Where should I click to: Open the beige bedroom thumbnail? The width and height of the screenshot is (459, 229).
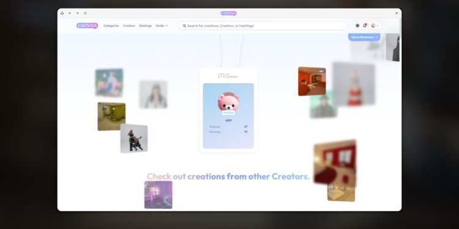pos(341,193)
